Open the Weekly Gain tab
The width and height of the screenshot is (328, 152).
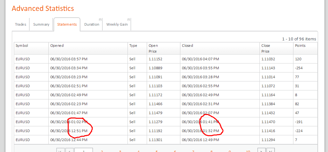coord(117,24)
